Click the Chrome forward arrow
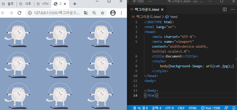 [x=11, y=13]
